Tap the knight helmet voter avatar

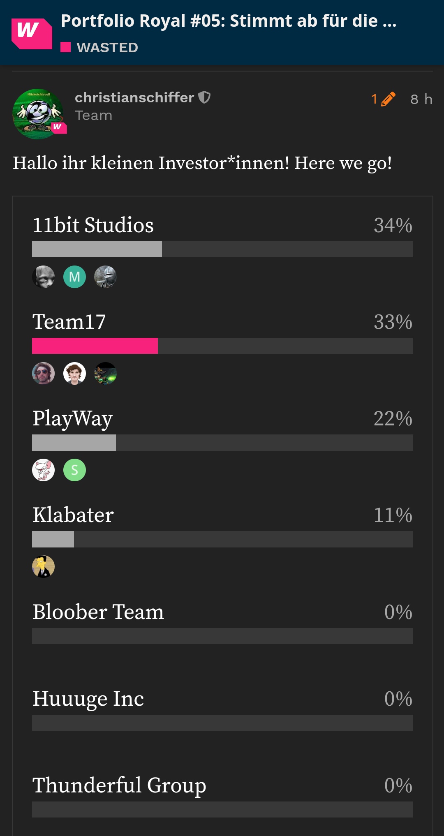tap(105, 277)
